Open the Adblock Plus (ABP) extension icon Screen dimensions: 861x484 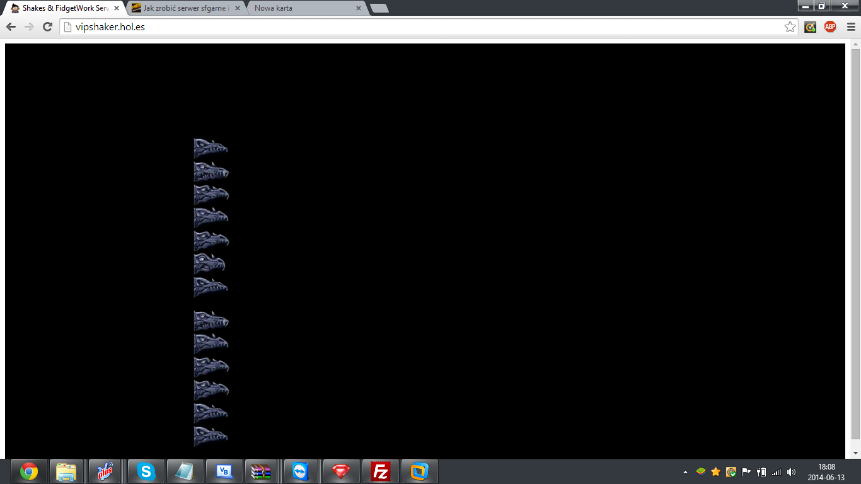coord(830,27)
